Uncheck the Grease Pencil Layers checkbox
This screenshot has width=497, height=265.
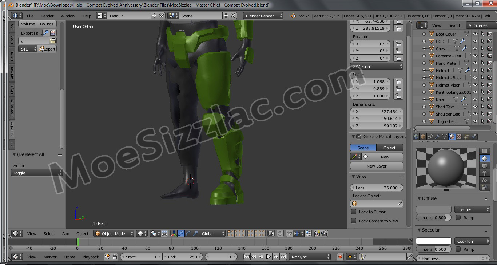coord(359,136)
